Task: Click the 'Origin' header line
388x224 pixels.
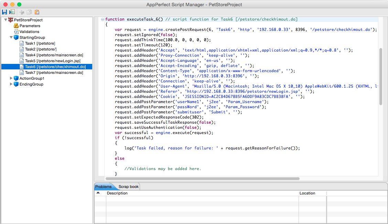Action: [187, 76]
